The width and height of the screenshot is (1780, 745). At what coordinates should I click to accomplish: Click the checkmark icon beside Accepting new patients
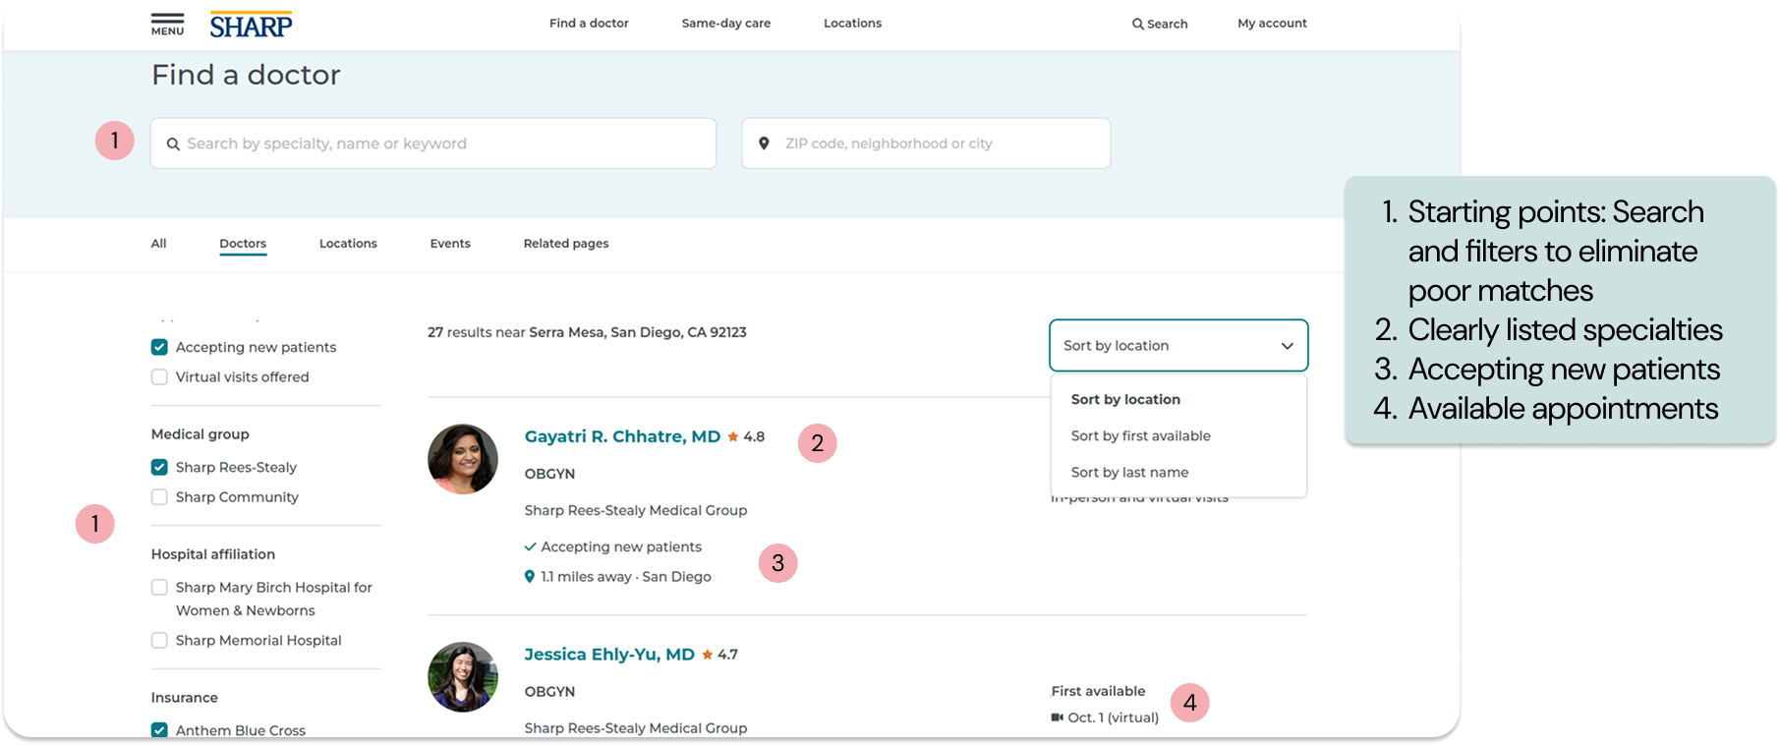tap(531, 546)
